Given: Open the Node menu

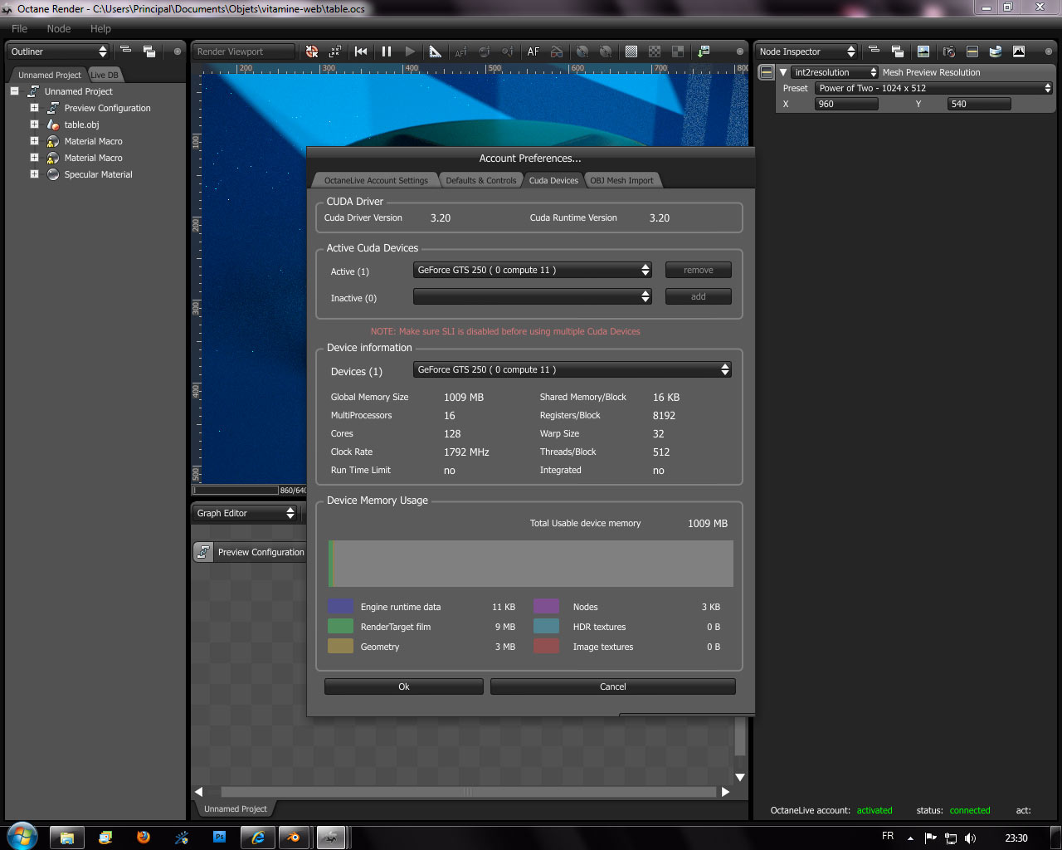Looking at the screenshot, I should 59,28.
